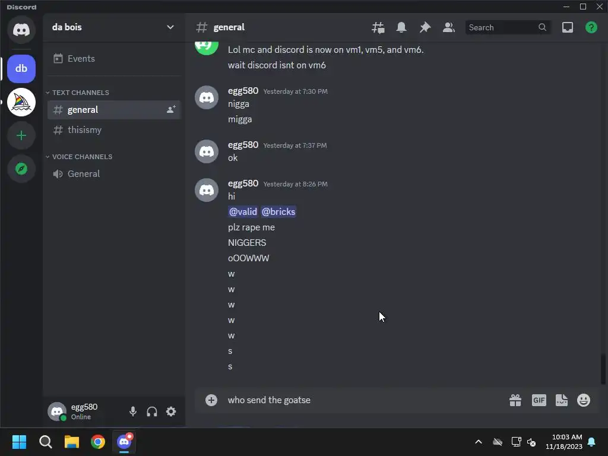Screen dimensions: 608x456
Task: Click the general channel title in header
Action: [x=229, y=27]
